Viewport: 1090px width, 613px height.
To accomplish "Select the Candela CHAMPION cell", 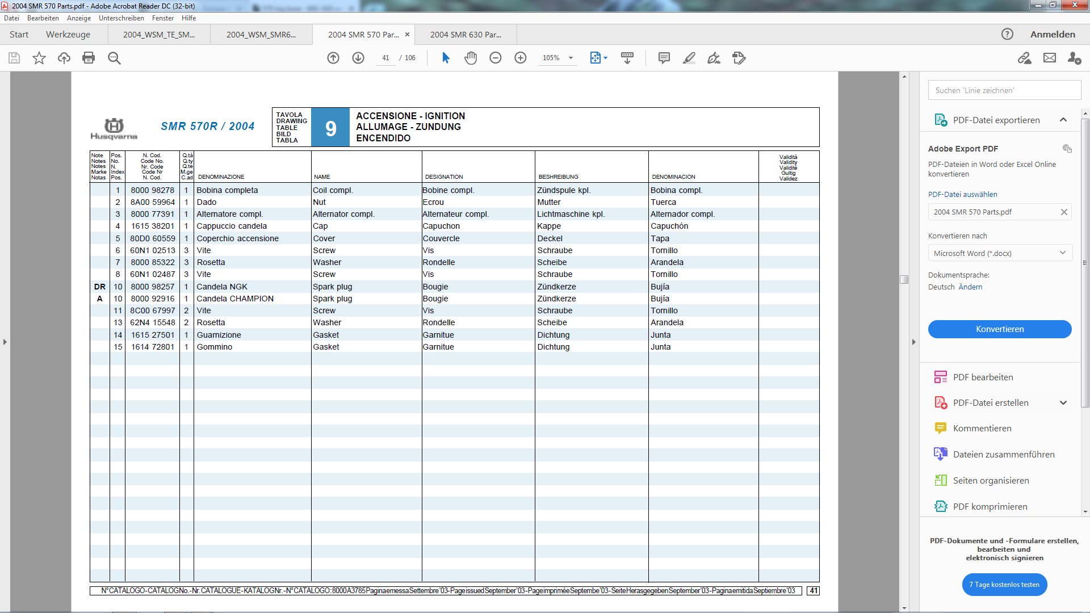I will 235,299.
